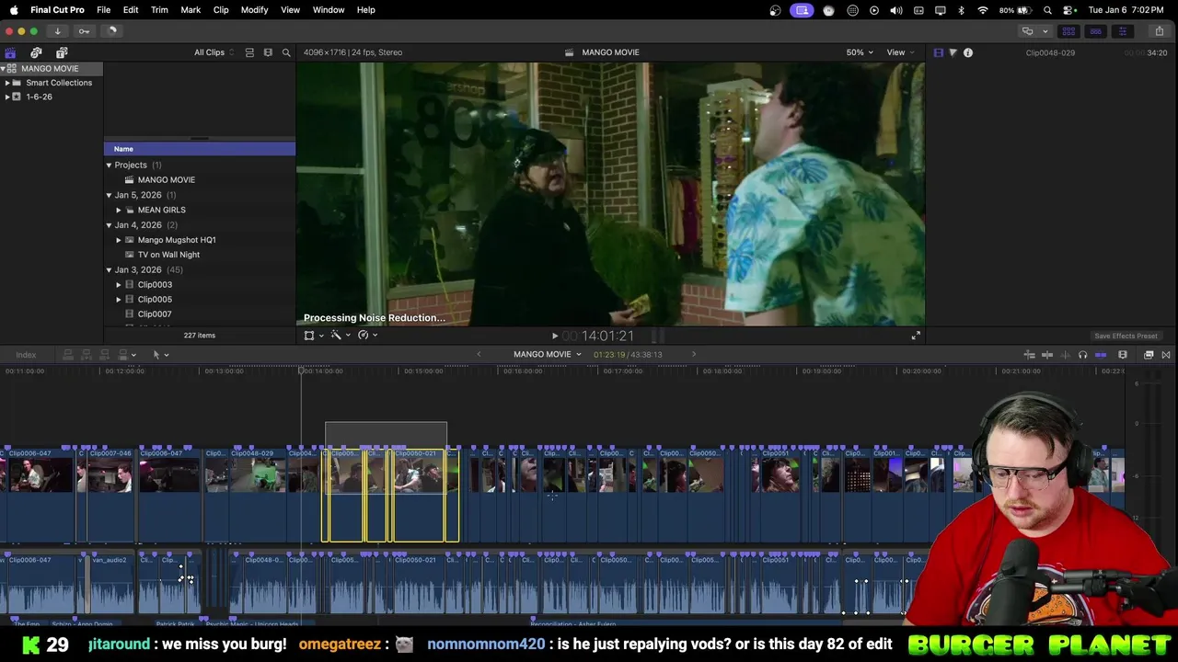Toggle the secondary display icon in the toolbar
1178x662 pixels.
(1027, 31)
